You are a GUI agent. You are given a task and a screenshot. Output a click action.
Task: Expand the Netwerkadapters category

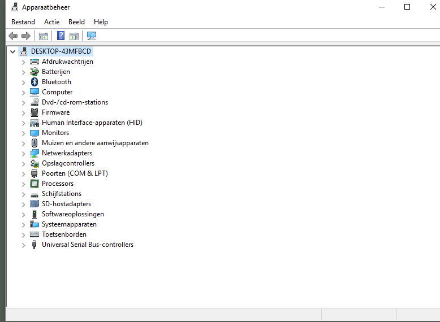(x=24, y=153)
